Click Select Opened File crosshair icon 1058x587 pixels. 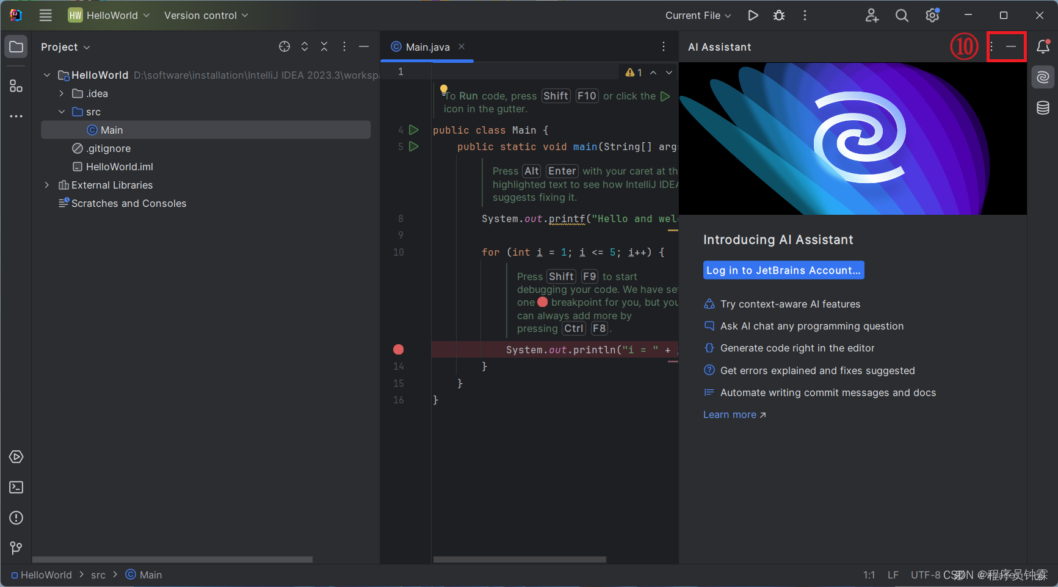coord(284,46)
